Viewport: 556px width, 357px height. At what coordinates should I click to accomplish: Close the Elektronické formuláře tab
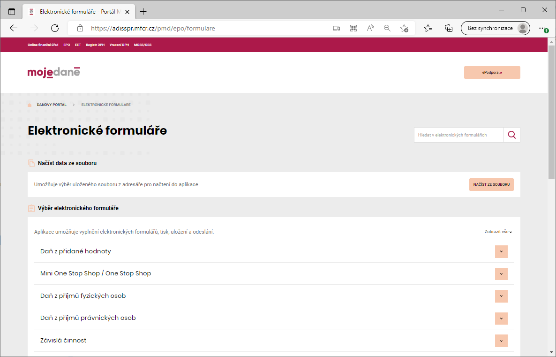(128, 12)
